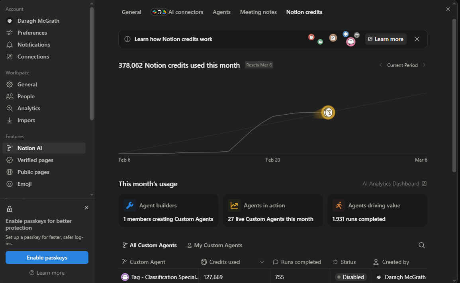The width and height of the screenshot is (460, 283).
Task: Click 1,931 runs completed text
Action: tap(359, 219)
